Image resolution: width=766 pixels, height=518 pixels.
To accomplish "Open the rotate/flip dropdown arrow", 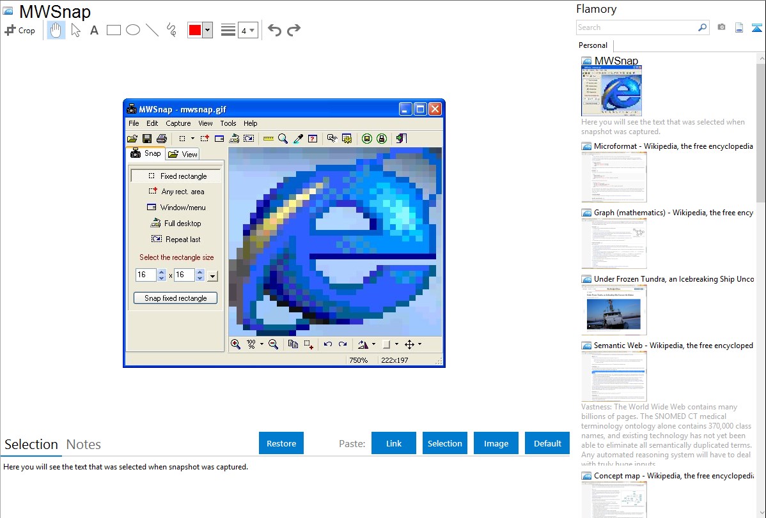I will [373, 344].
